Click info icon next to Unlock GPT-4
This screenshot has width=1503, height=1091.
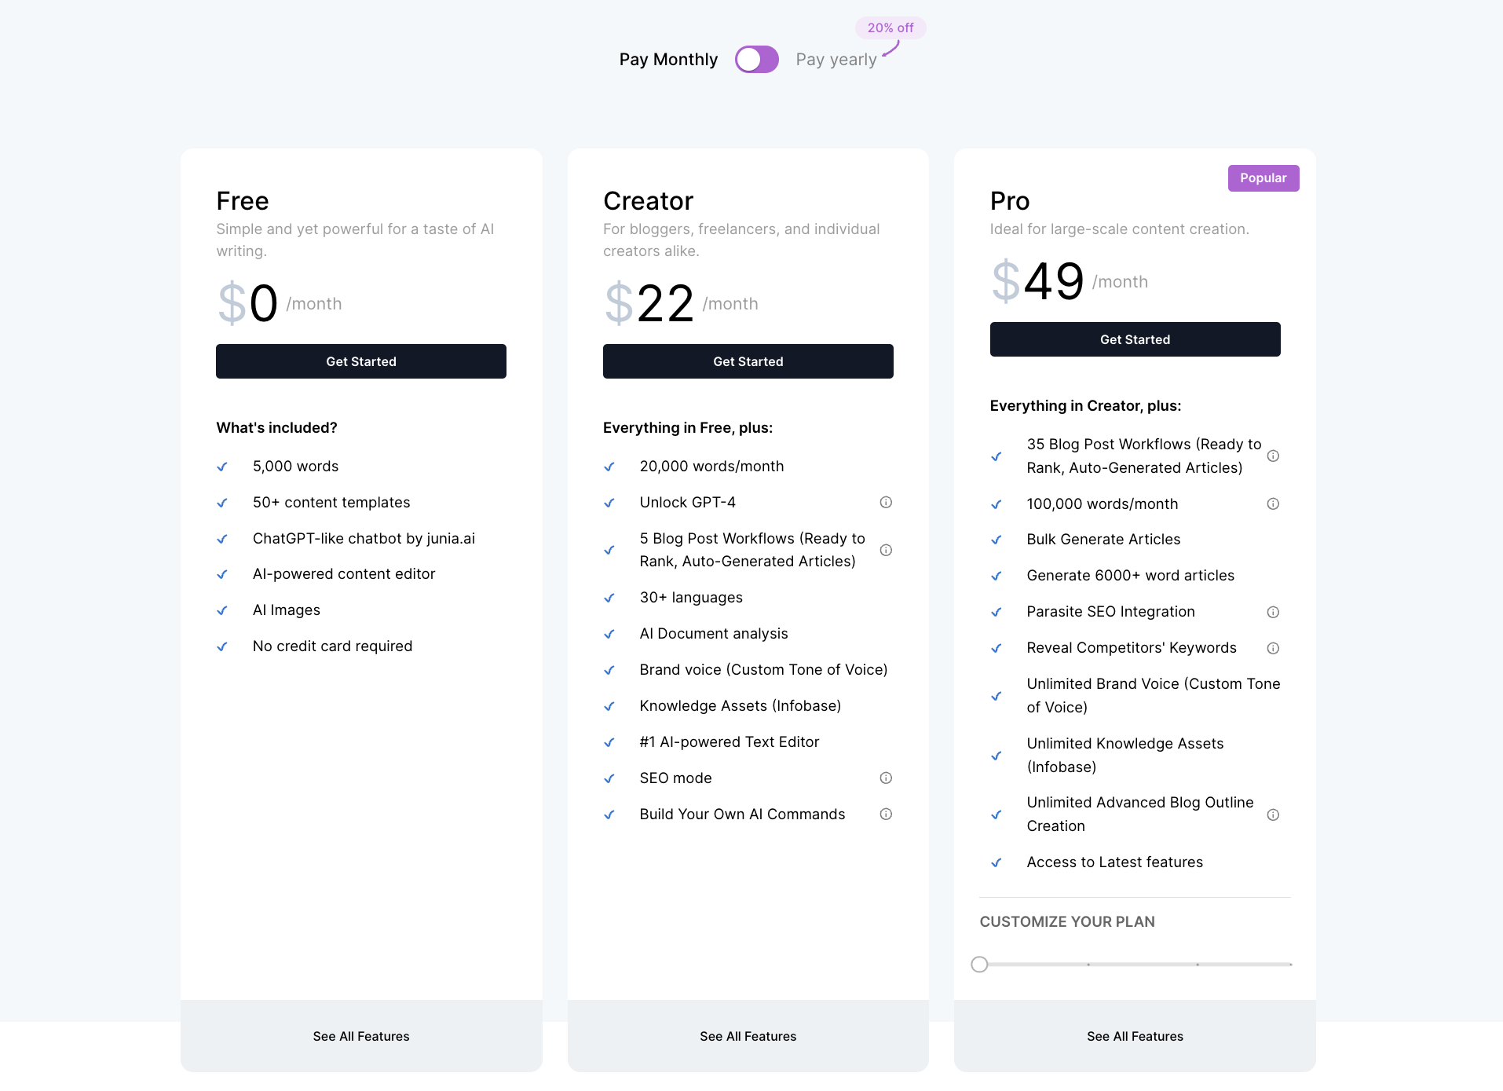(886, 503)
